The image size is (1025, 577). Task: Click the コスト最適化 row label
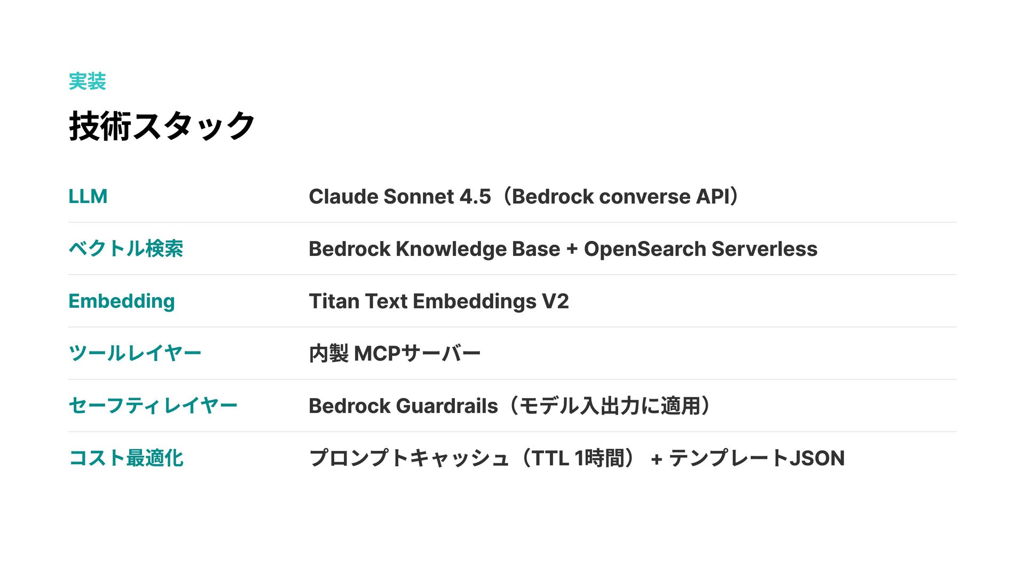tap(126, 458)
